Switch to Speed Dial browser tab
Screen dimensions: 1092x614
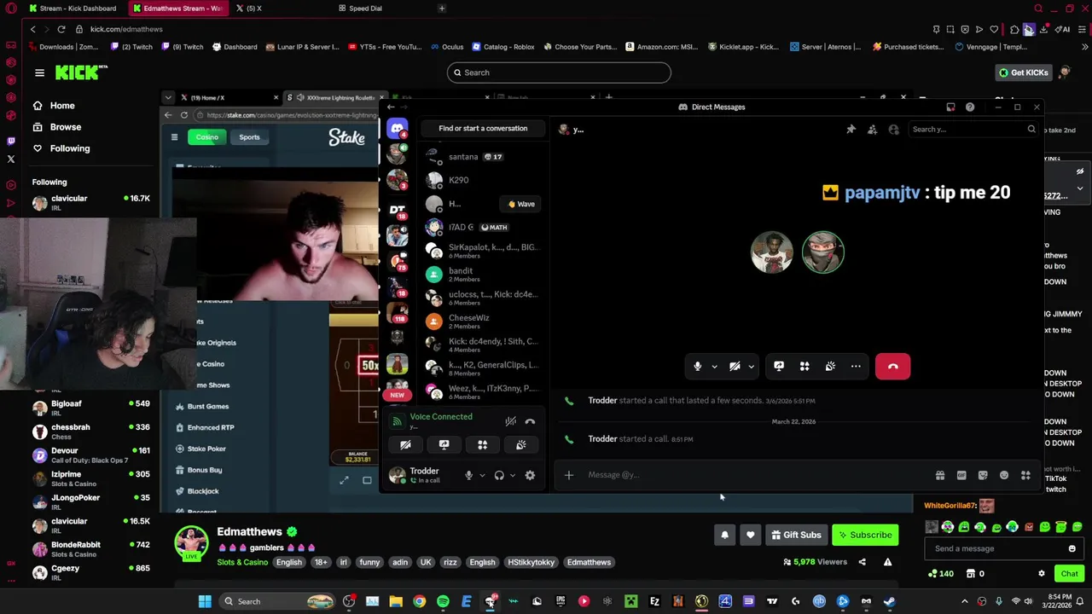coord(365,9)
